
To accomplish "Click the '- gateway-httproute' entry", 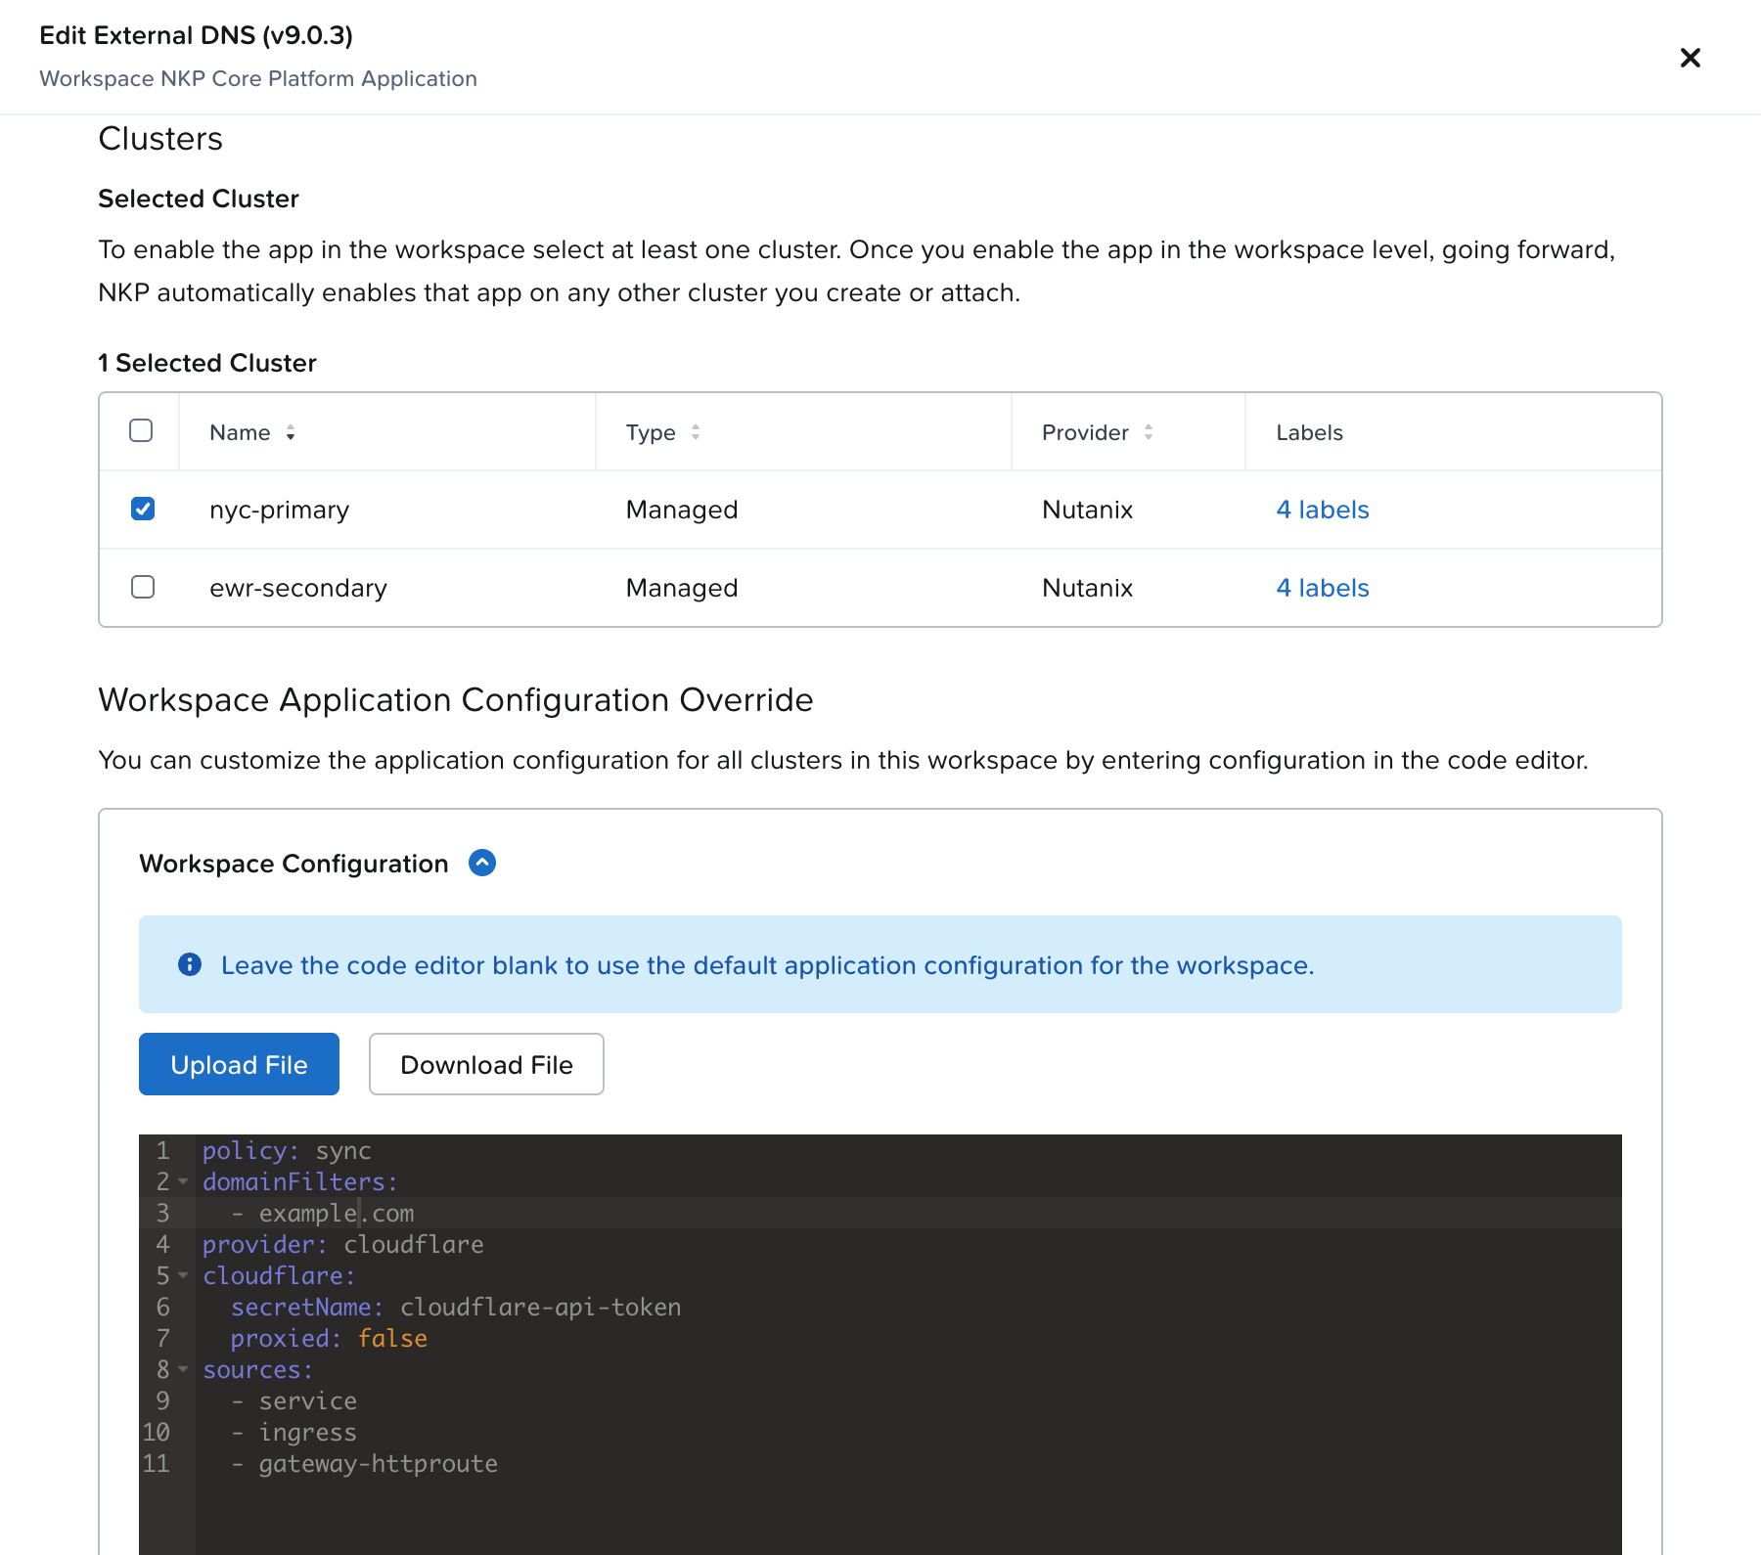I will (x=364, y=1463).
